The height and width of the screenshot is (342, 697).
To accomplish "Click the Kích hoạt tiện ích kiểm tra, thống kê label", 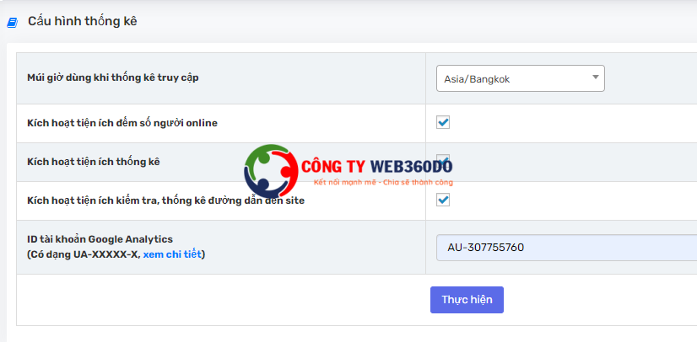I will [165, 200].
